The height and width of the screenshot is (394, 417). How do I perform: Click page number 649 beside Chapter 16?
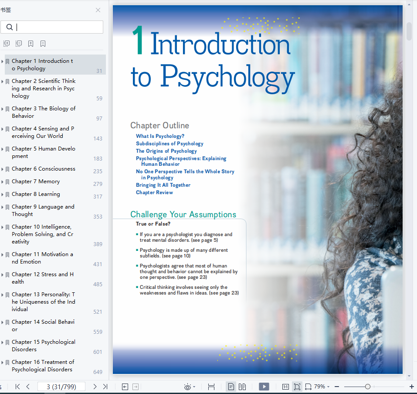[98, 372]
